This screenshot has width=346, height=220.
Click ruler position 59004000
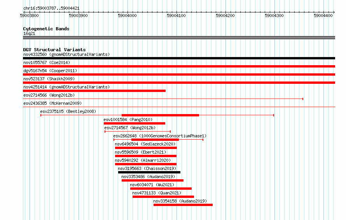128,16
